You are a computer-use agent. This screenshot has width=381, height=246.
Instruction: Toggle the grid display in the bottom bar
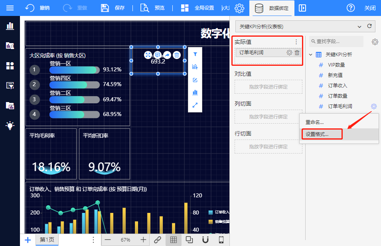(x=174, y=240)
